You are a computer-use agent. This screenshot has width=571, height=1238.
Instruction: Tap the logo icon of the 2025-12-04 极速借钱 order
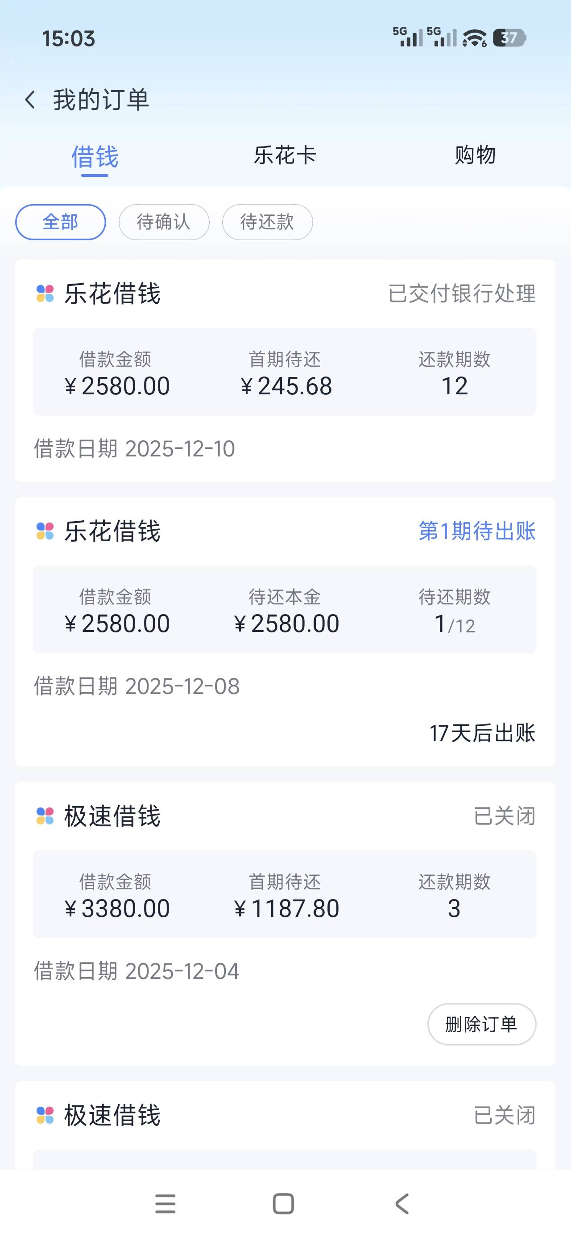coord(45,816)
